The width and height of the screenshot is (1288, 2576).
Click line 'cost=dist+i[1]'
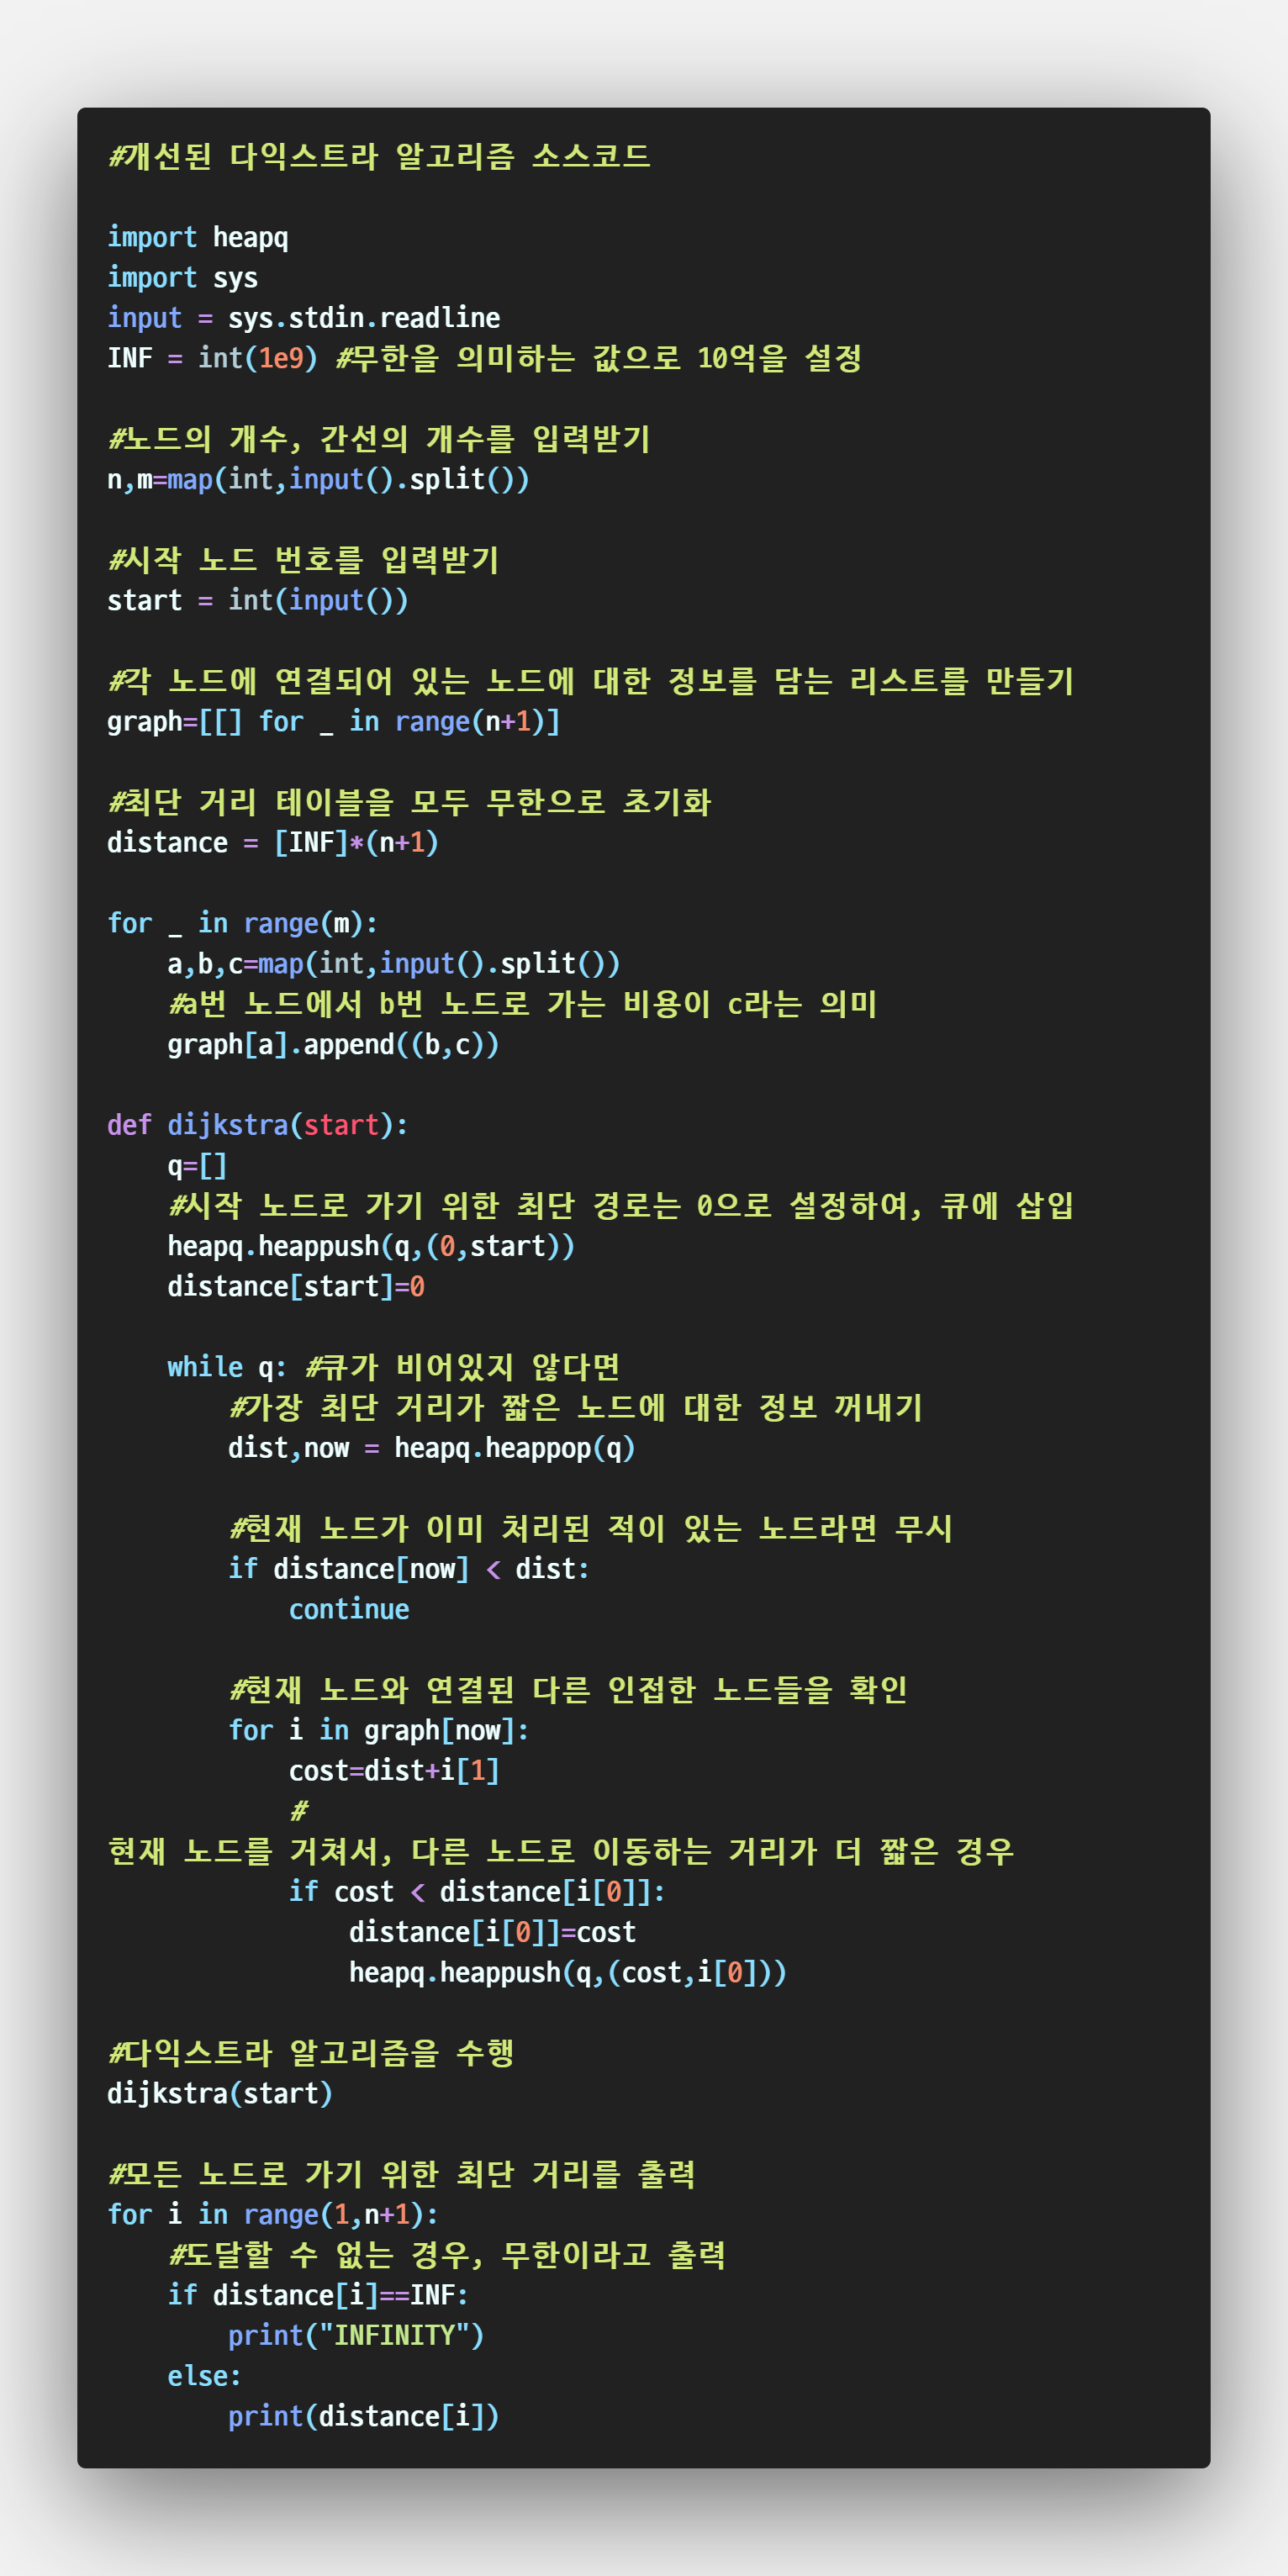[394, 1770]
